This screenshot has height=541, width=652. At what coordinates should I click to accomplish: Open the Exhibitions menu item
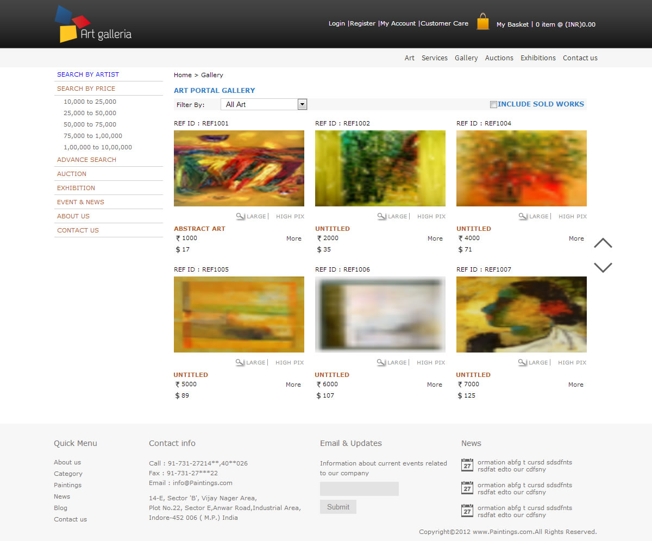(538, 58)
